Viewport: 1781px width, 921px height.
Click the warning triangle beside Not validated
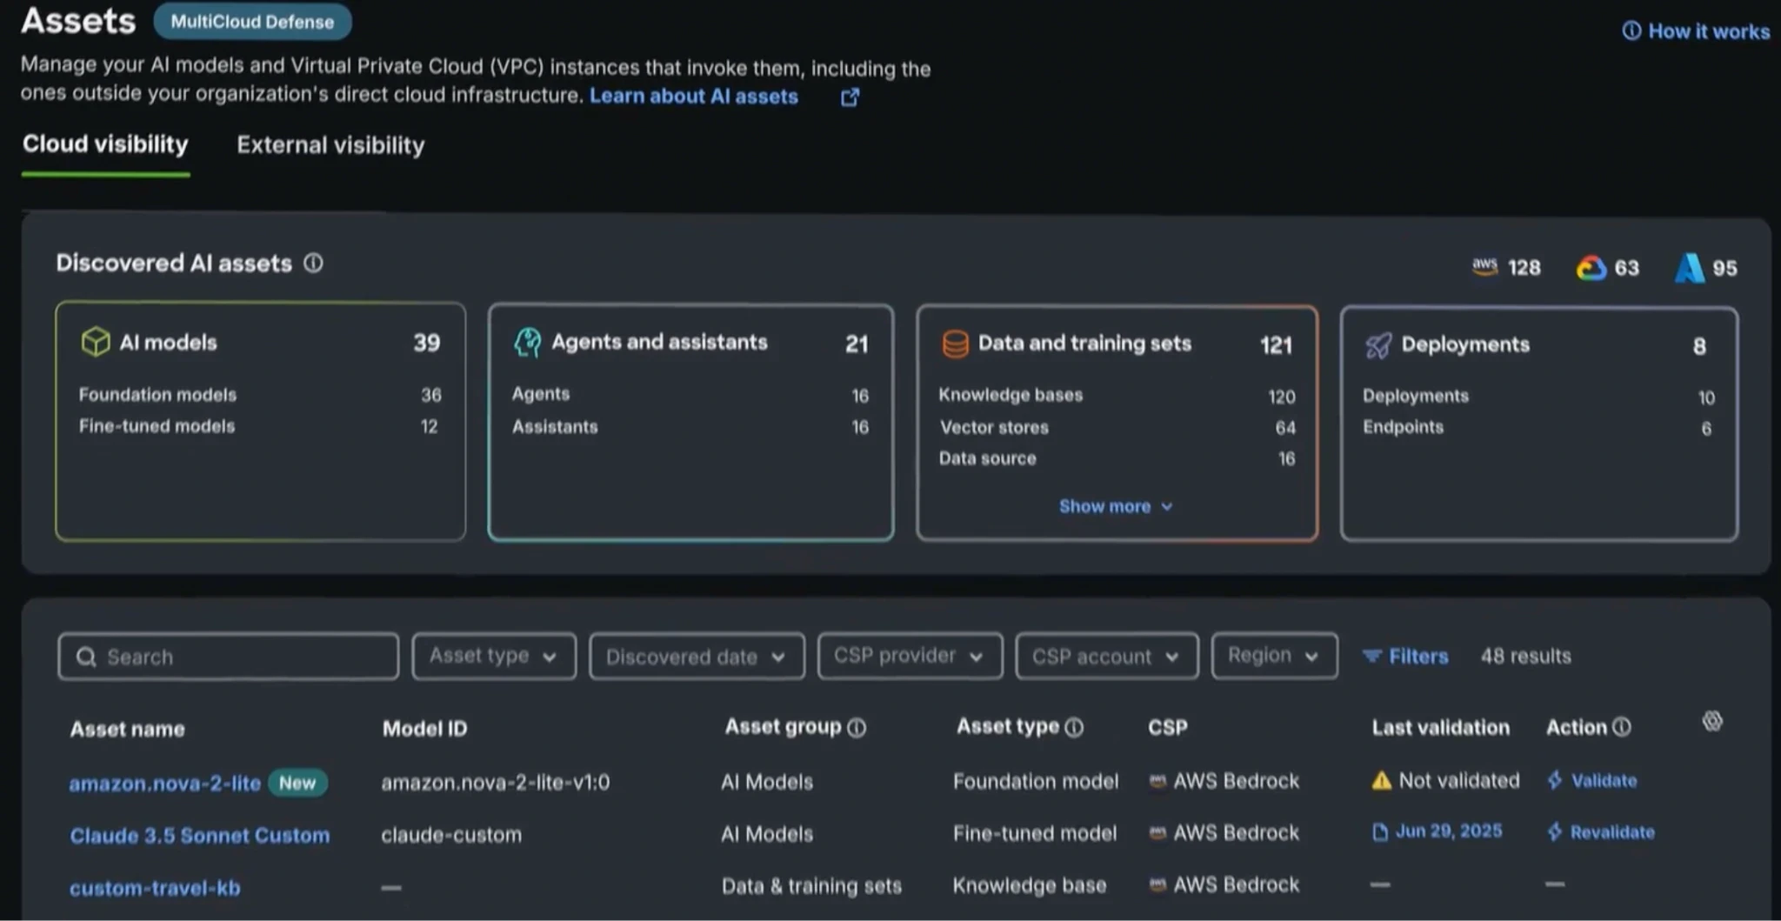[1381, 781]
